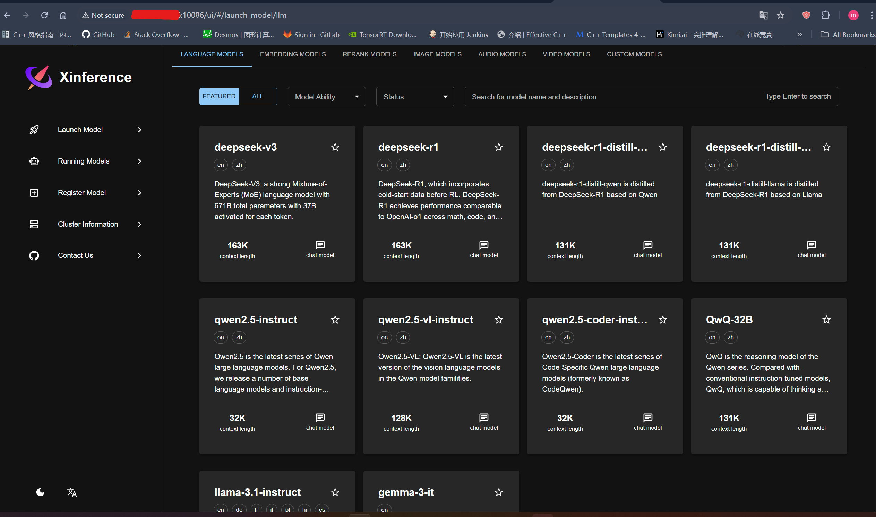
Task: Open the language translate icon in sidebar
Action: pos(72,492)
